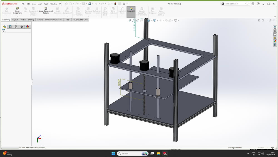The image size is (278, 157).
Task: Collapse the CommandManager ribbon chevron
Action: (275, 16)
